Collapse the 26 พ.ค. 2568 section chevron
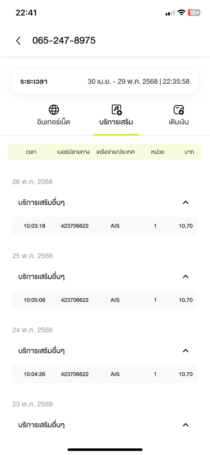This screenshot has height=455, width=210. [x=186, y=202]
